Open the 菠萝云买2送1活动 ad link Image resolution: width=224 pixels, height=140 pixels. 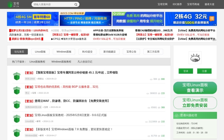pos(29,31)
